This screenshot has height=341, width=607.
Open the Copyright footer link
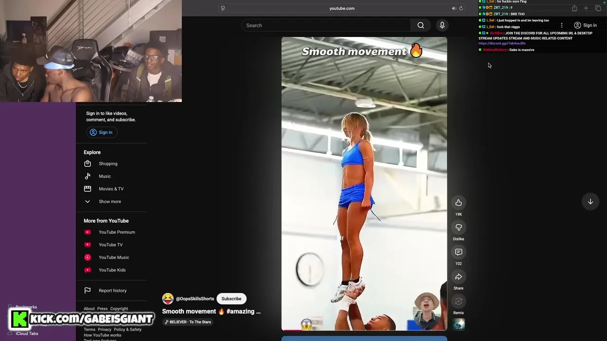point(119,309)
